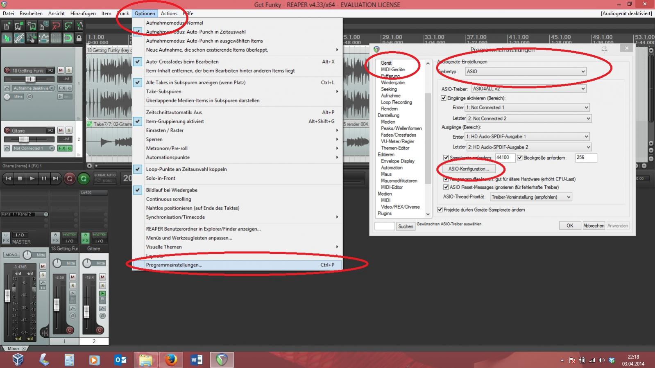
Task: Solo the Gitarre track in track panel
Action: point(69,131)
